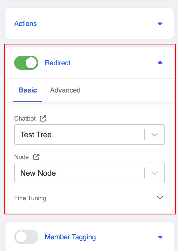Expand the Fine Tuning section label
The width and height of the screenshot is (178, 251).
coord(30,198)
